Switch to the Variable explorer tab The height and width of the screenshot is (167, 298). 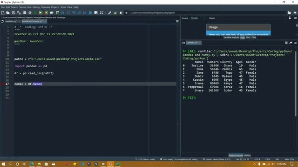(231, 38)
